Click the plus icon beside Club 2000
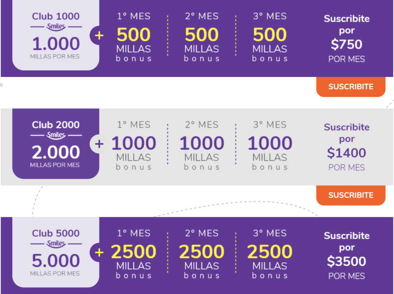This screenshot has height=294, width=394. click(99, 144)
